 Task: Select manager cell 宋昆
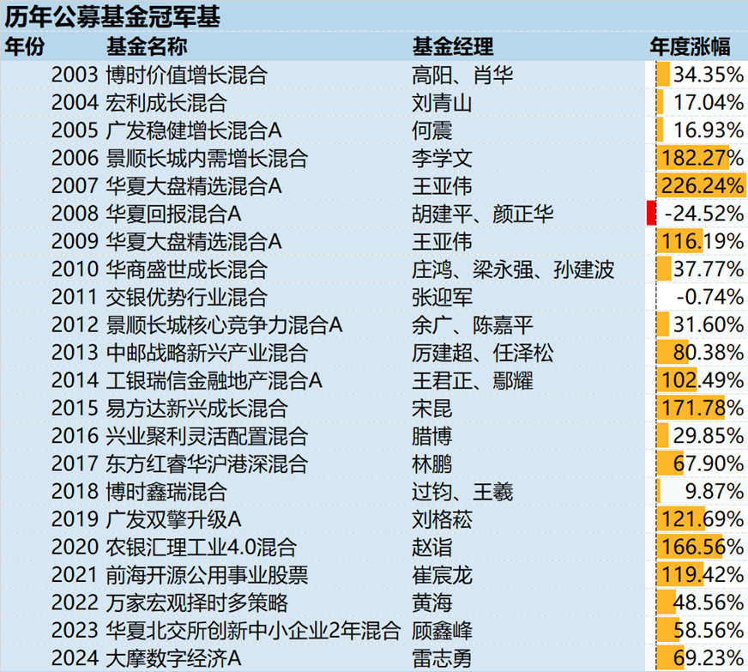(x=432, y=408)
